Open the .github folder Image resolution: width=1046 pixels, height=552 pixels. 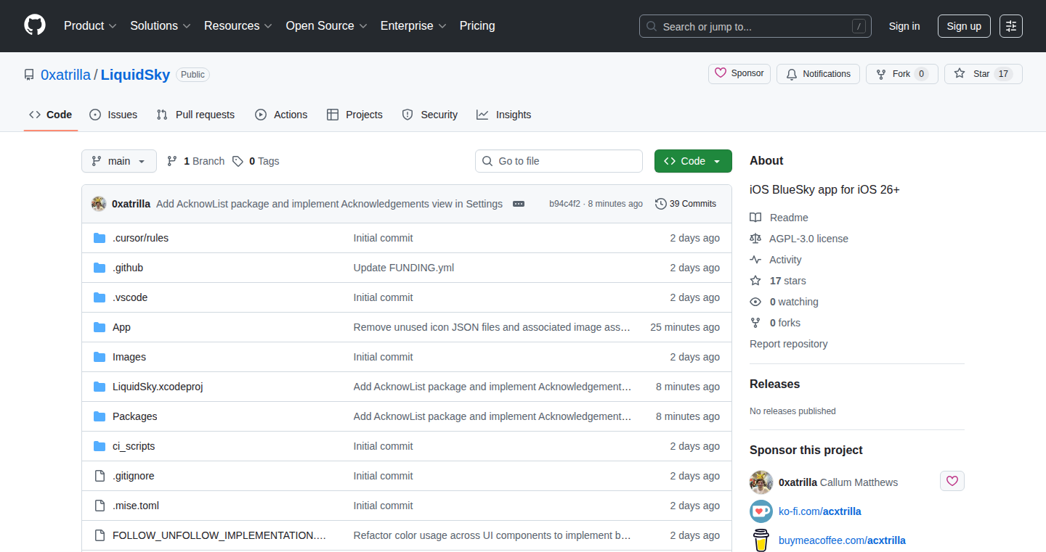128,268
